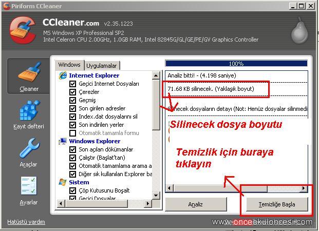Uncheck Geçici Internet Dosyaları checkbox

point(72,84)
